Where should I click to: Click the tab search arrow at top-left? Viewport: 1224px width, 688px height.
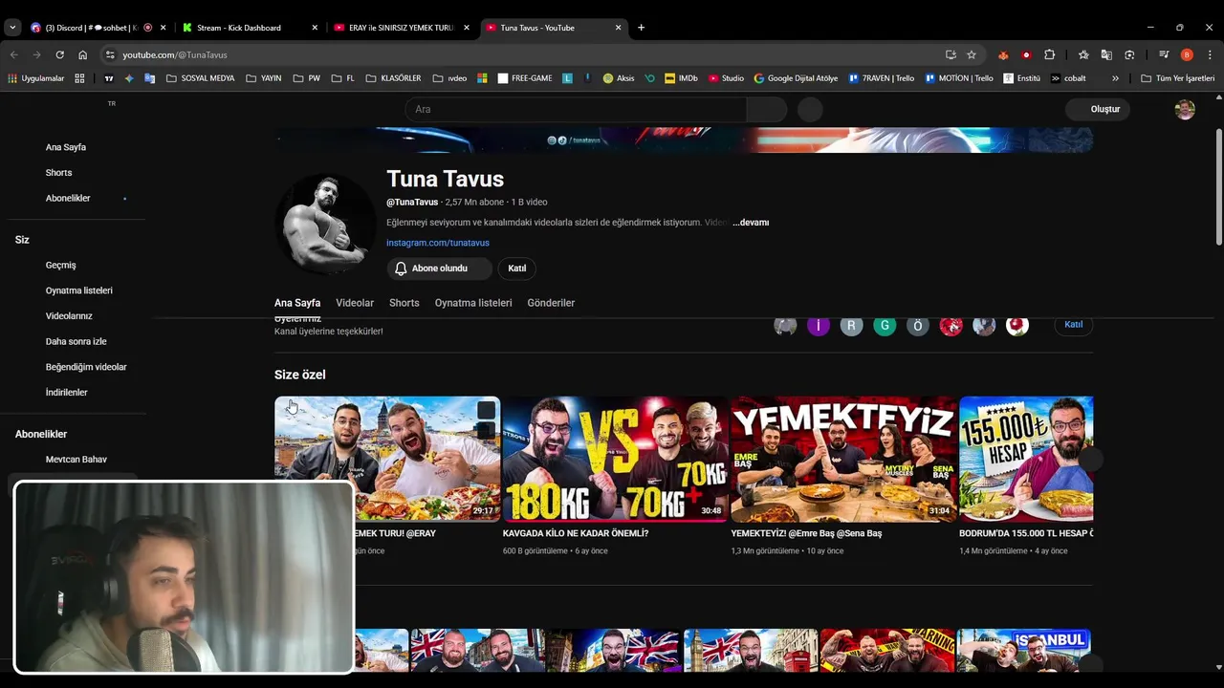12,28
